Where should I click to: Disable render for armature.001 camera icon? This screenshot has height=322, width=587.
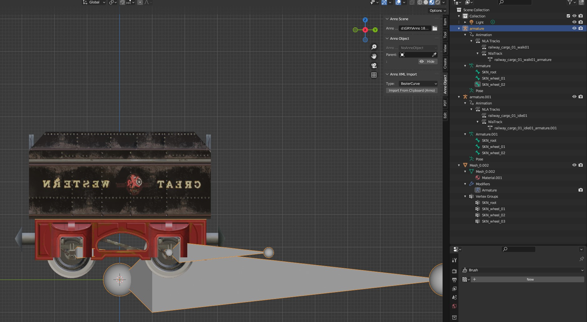580,97
